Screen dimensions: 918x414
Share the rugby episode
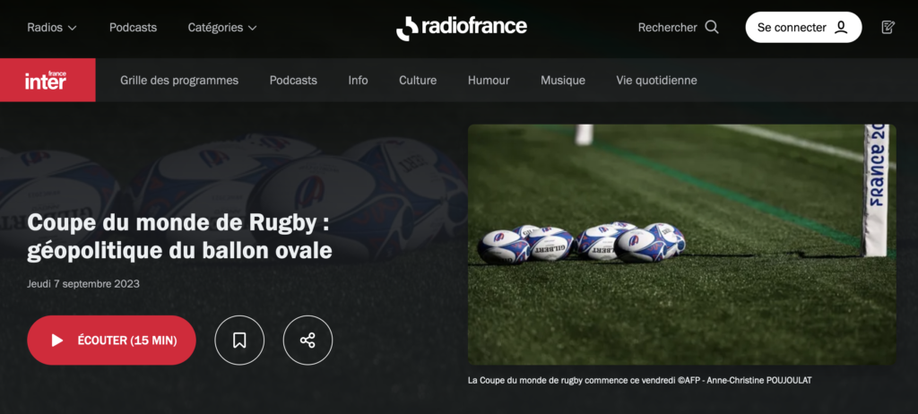(308, 341)
